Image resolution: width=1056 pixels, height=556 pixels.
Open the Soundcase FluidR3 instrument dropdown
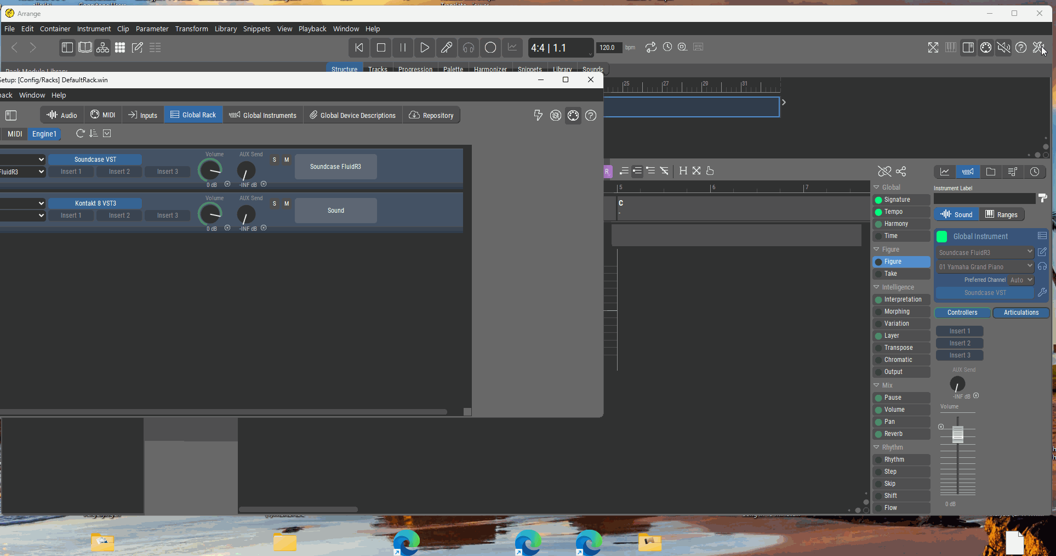click(x=985, y=252)
